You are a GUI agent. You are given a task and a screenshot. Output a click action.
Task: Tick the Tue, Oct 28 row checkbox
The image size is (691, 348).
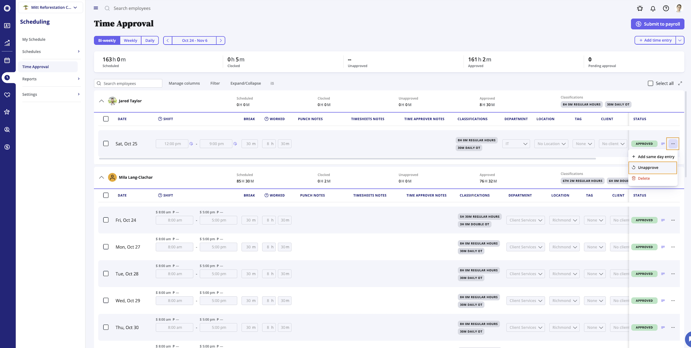[106, 274]
